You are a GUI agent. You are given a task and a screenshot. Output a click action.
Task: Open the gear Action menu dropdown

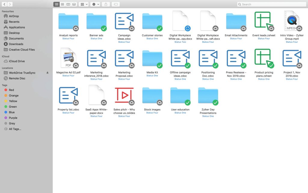point(95,4)
